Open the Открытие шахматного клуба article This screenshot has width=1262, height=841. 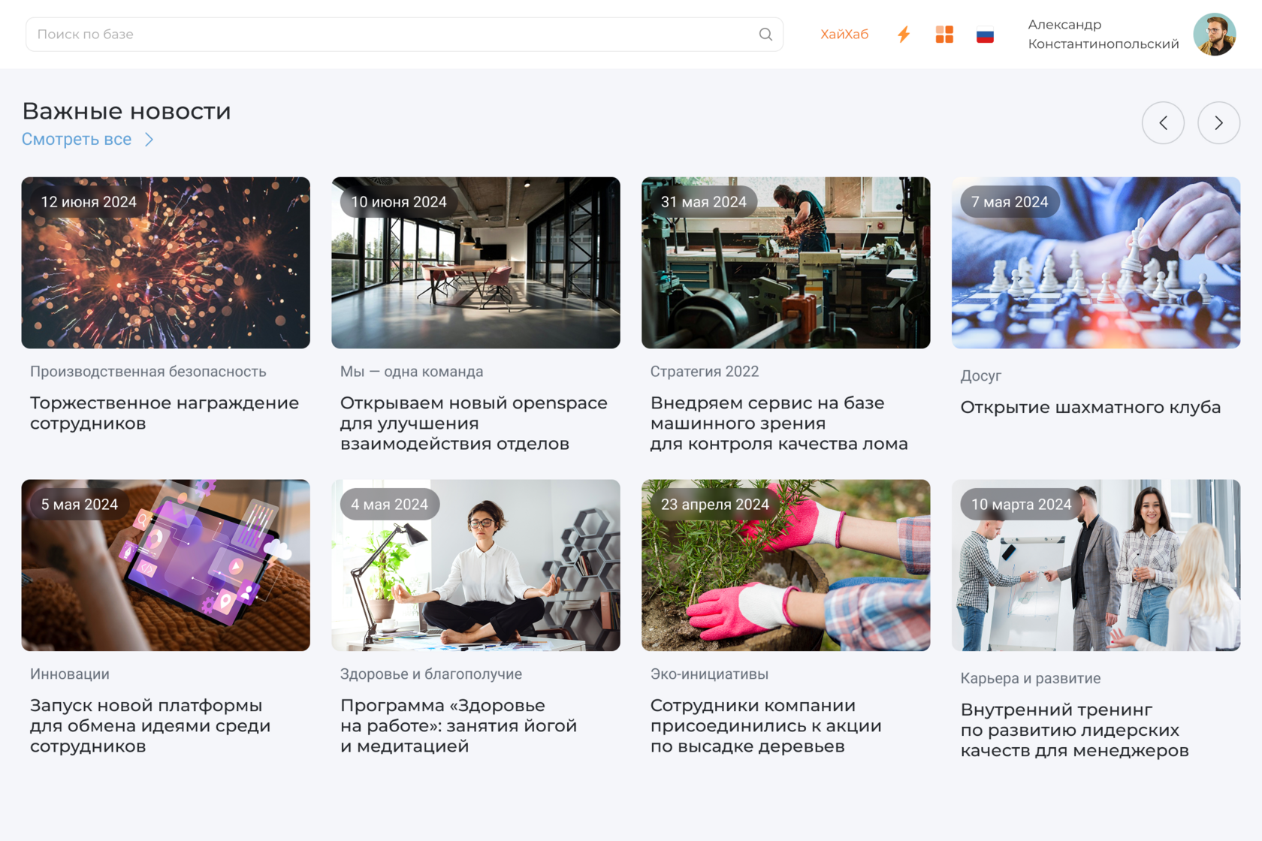point(1090,407)
